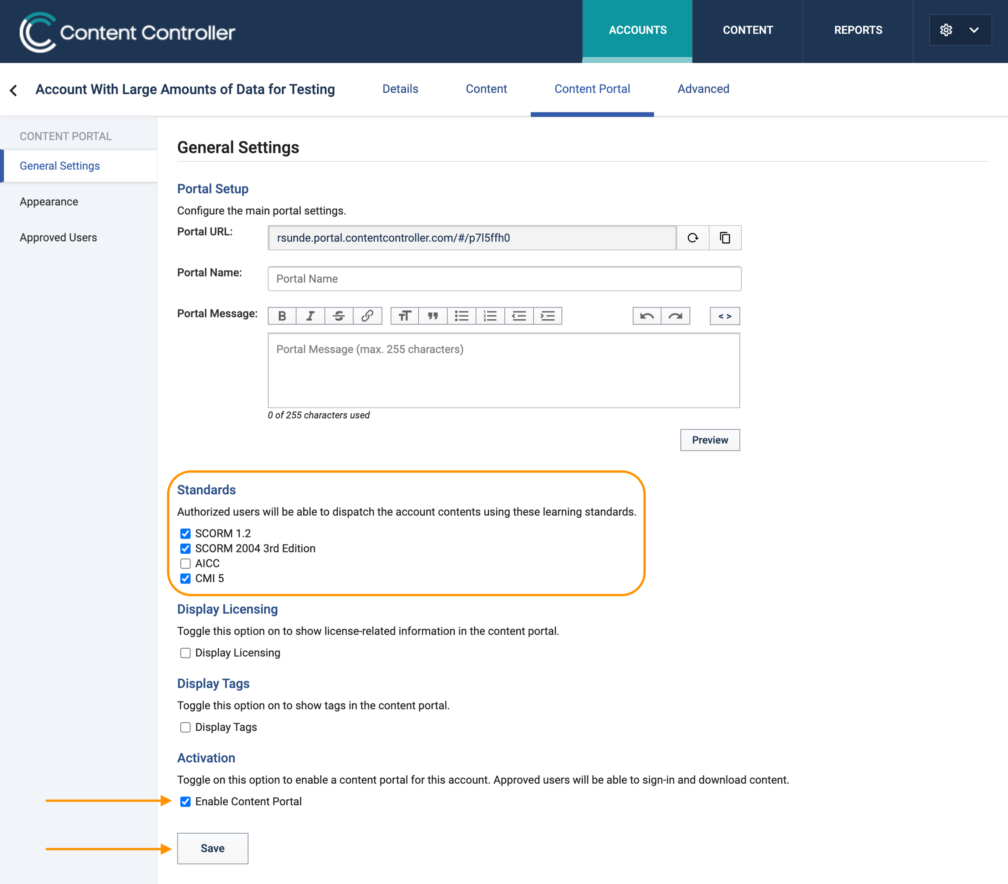Switch to the account Content tab
This screenshot has width=1008, height=884.
pos(486,89)
